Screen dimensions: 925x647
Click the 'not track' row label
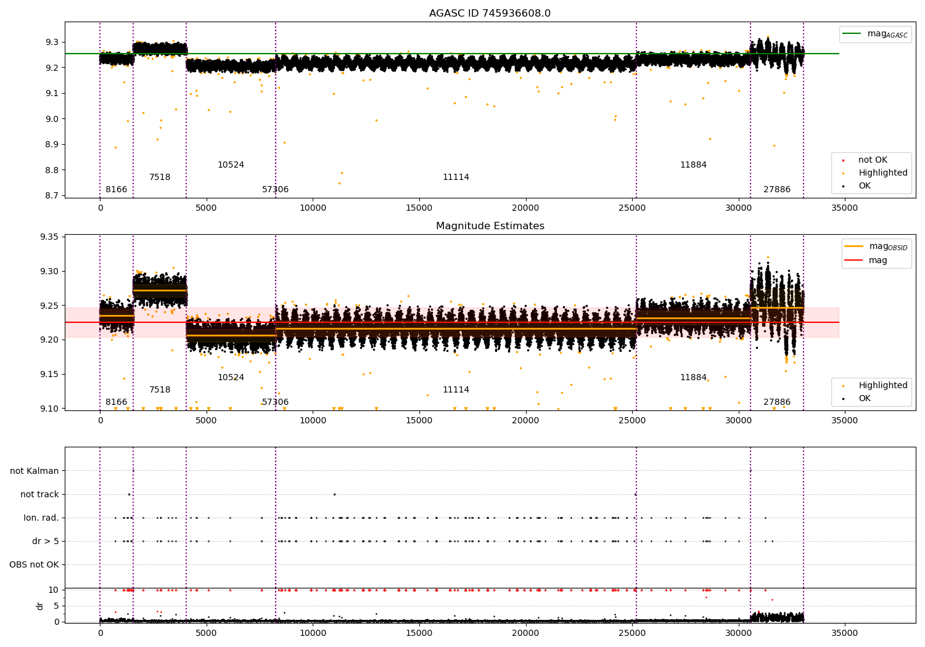[39, 495]
